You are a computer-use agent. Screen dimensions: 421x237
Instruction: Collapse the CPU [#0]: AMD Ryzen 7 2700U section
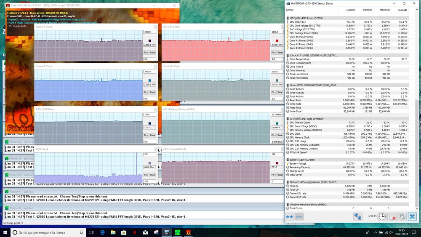288,18
